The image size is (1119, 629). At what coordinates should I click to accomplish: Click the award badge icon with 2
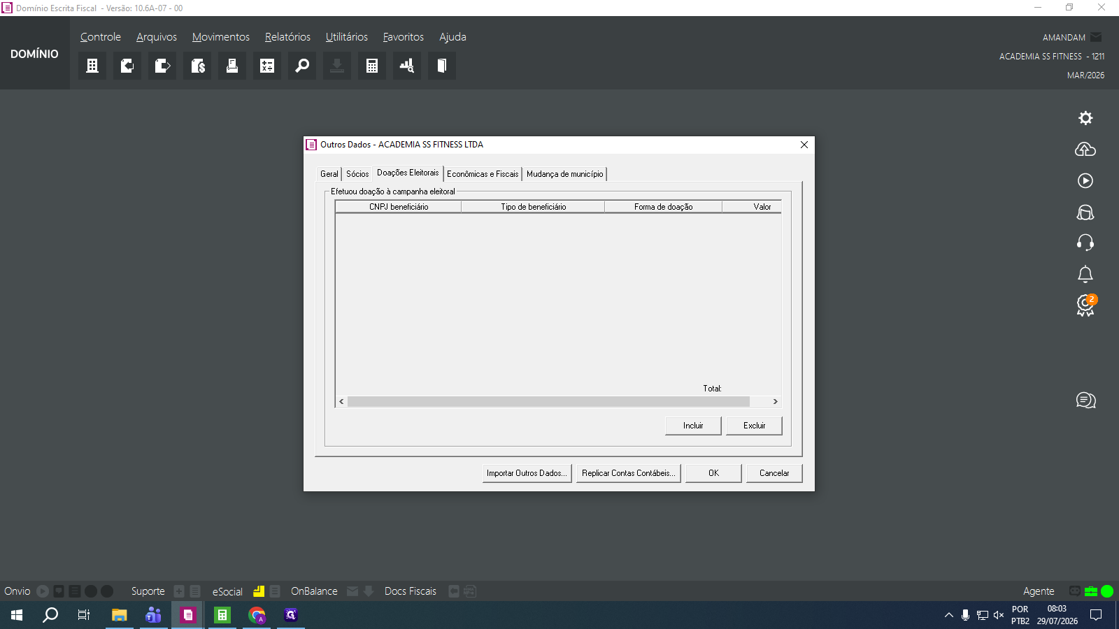coord(1086,305)
